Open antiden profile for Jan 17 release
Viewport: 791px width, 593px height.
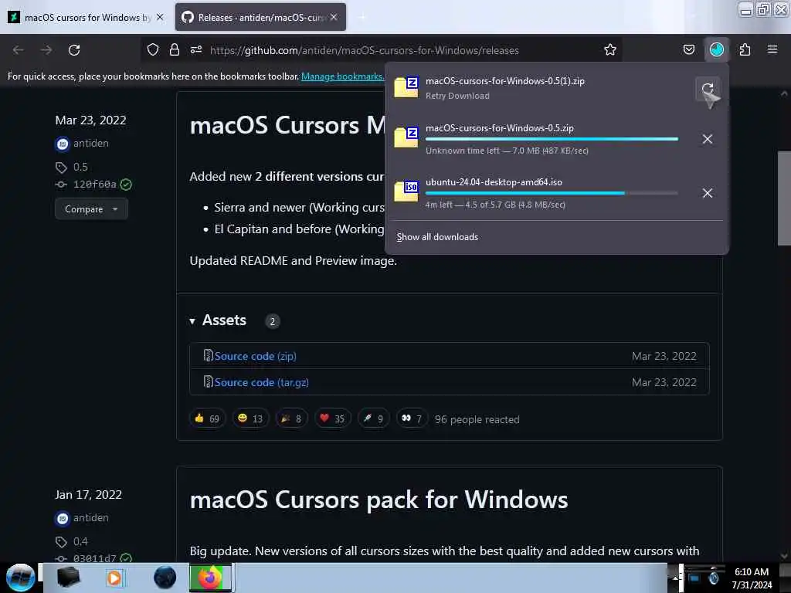click(x=91, y=518)
